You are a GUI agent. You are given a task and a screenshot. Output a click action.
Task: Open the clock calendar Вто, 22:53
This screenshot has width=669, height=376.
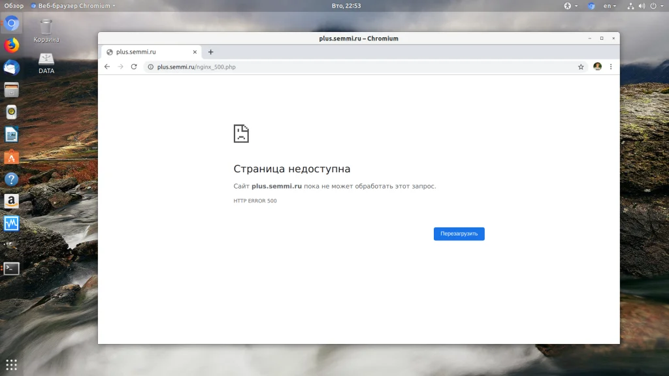click(346, 6)
